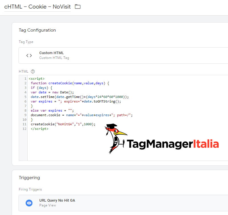The image size is (228, 215).
Task: Click the 'Custom HTML Tag' subtitle text
Action: coord(54,58)
